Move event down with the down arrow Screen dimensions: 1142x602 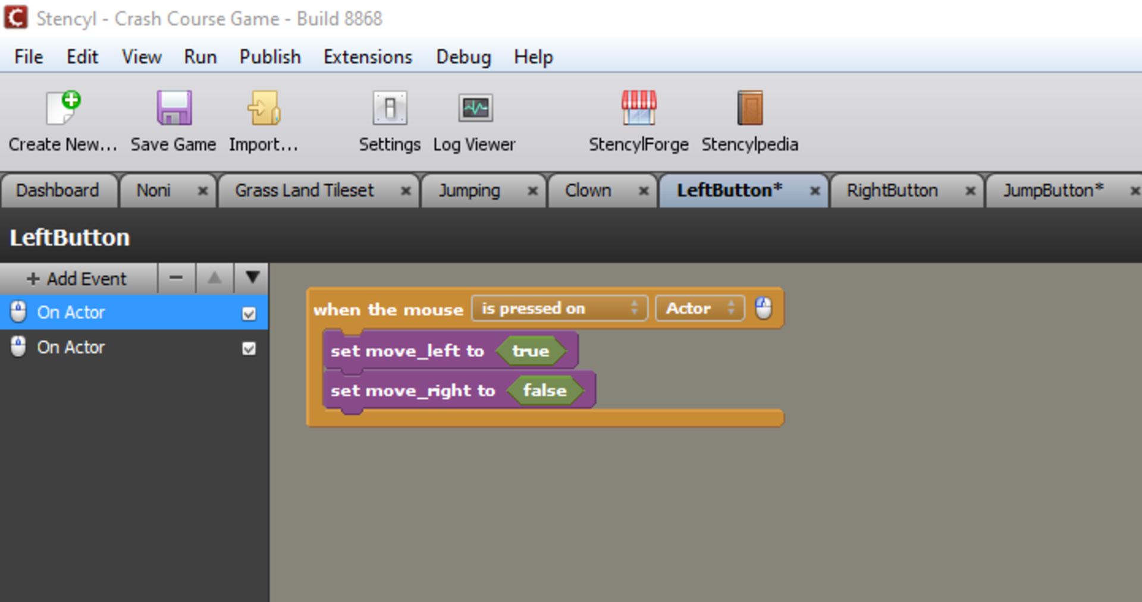point(252,278)
